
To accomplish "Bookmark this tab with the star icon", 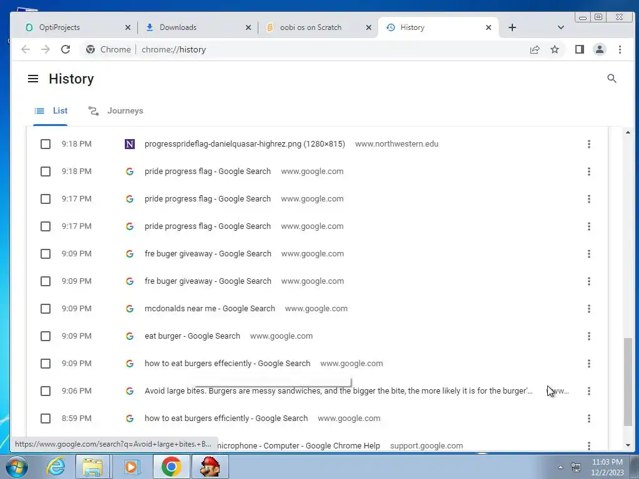I will tap(555, 49).
